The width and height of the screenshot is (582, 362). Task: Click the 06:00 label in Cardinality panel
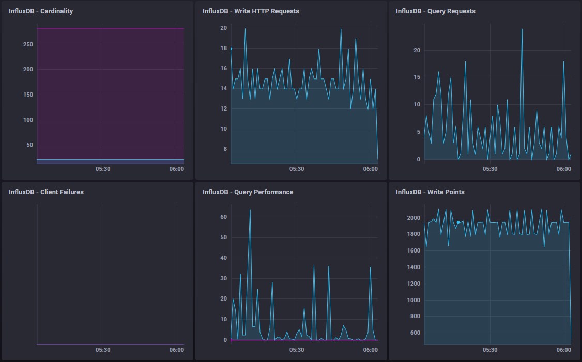pyautogui.click(x=177, y=169)
